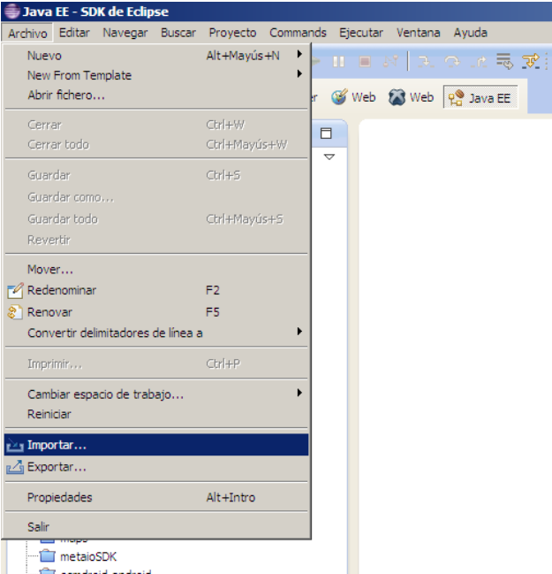The height and width of the screenshot is (574, 552).
Task: Click the Step Return toolbar icon
Action: pyautogui.click(x=479, y=62)
